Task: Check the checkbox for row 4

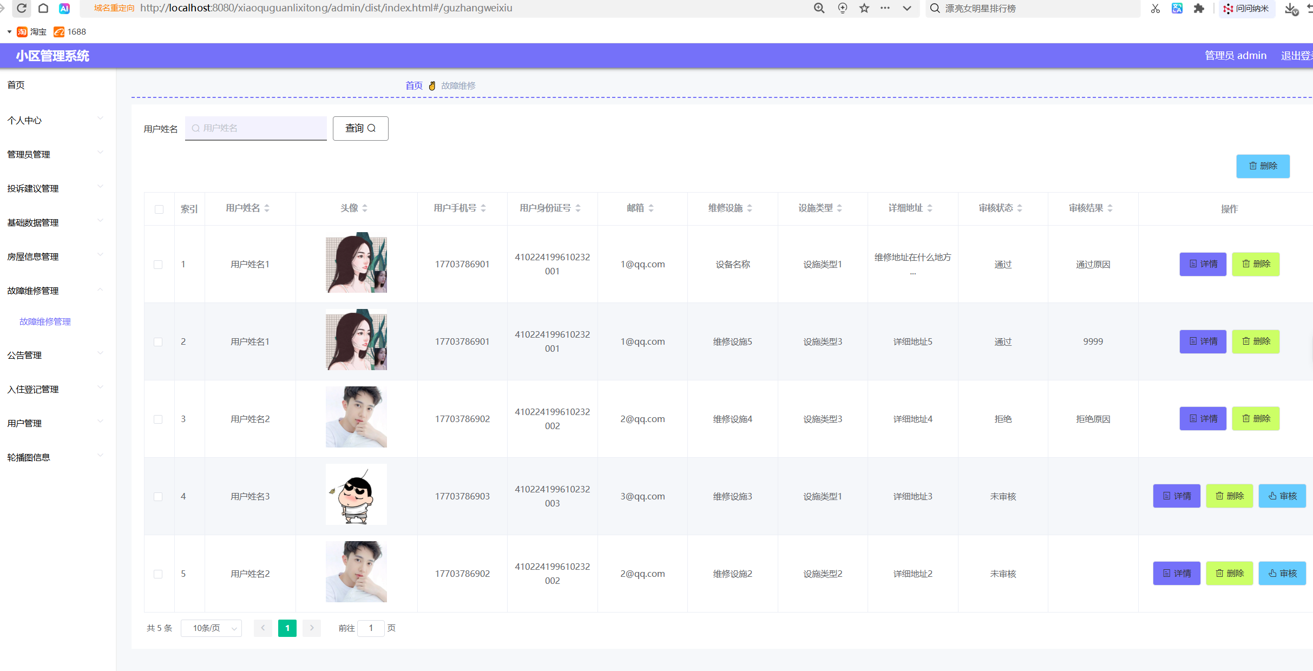Action: coord(158,497)
